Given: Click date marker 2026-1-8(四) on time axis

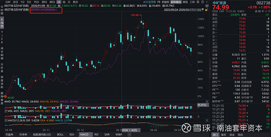Looking at the screenshot, I should coord(131,130).
